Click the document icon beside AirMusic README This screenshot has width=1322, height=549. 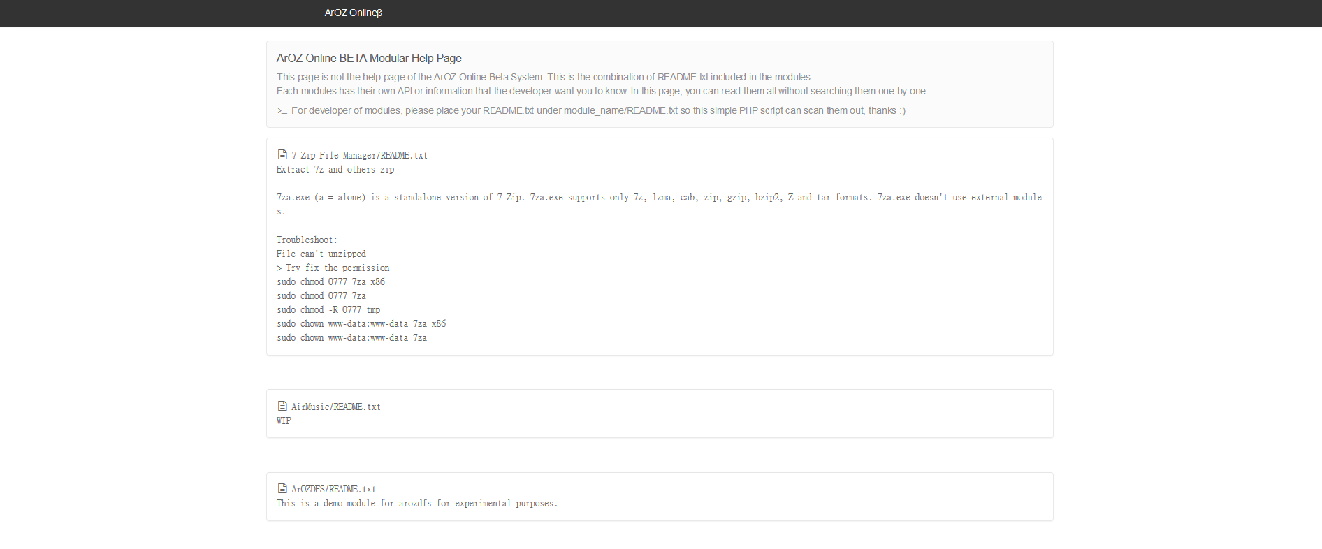(x=282, y=406)
